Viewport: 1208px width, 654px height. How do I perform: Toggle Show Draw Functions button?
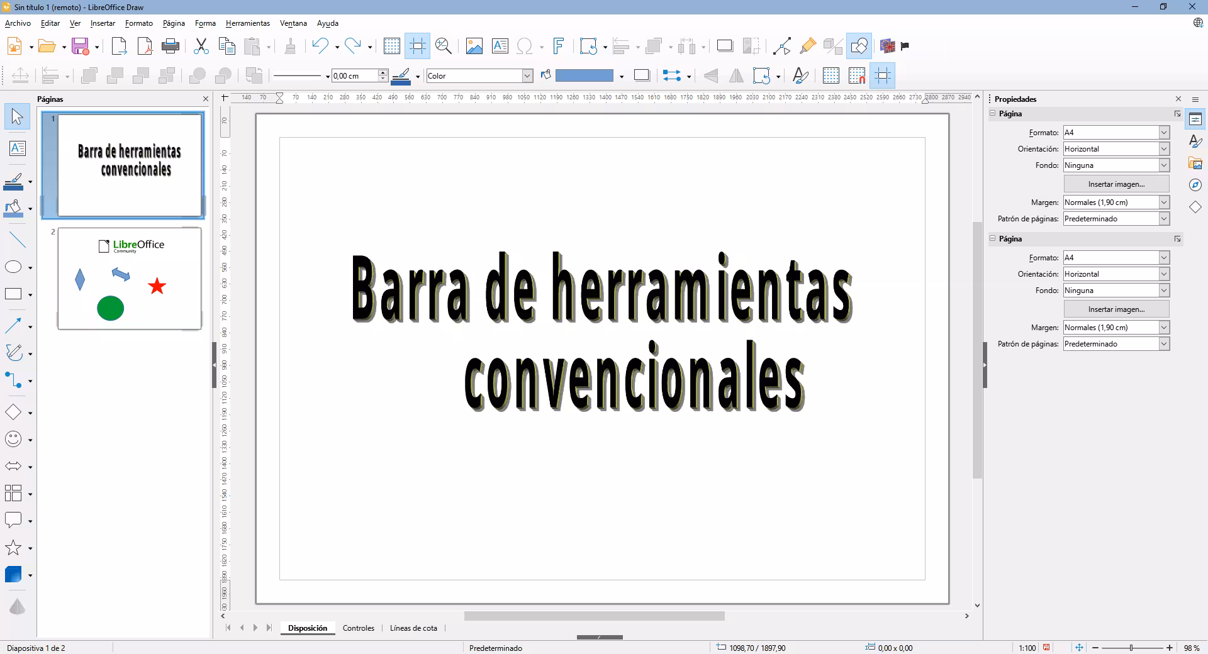click(x=859, y=46)
